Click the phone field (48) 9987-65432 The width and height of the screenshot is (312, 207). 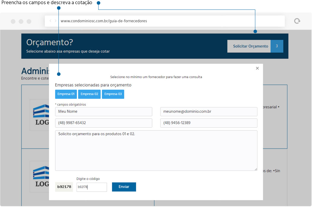pyautogui.click(x=103, y=123)
